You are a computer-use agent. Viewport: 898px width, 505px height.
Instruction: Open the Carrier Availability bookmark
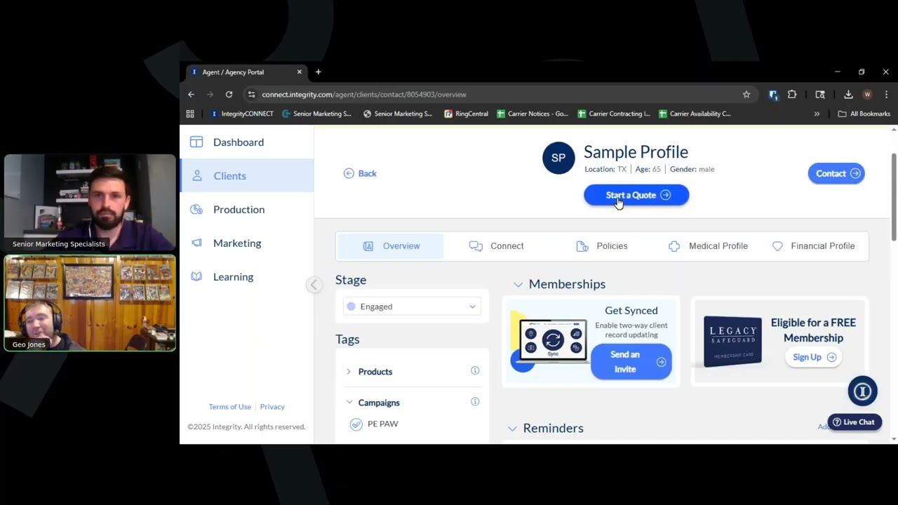(695, 114)
